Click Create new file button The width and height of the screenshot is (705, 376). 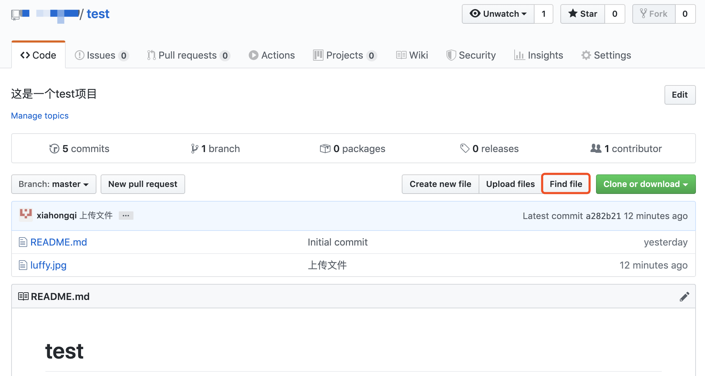(441, 184)
